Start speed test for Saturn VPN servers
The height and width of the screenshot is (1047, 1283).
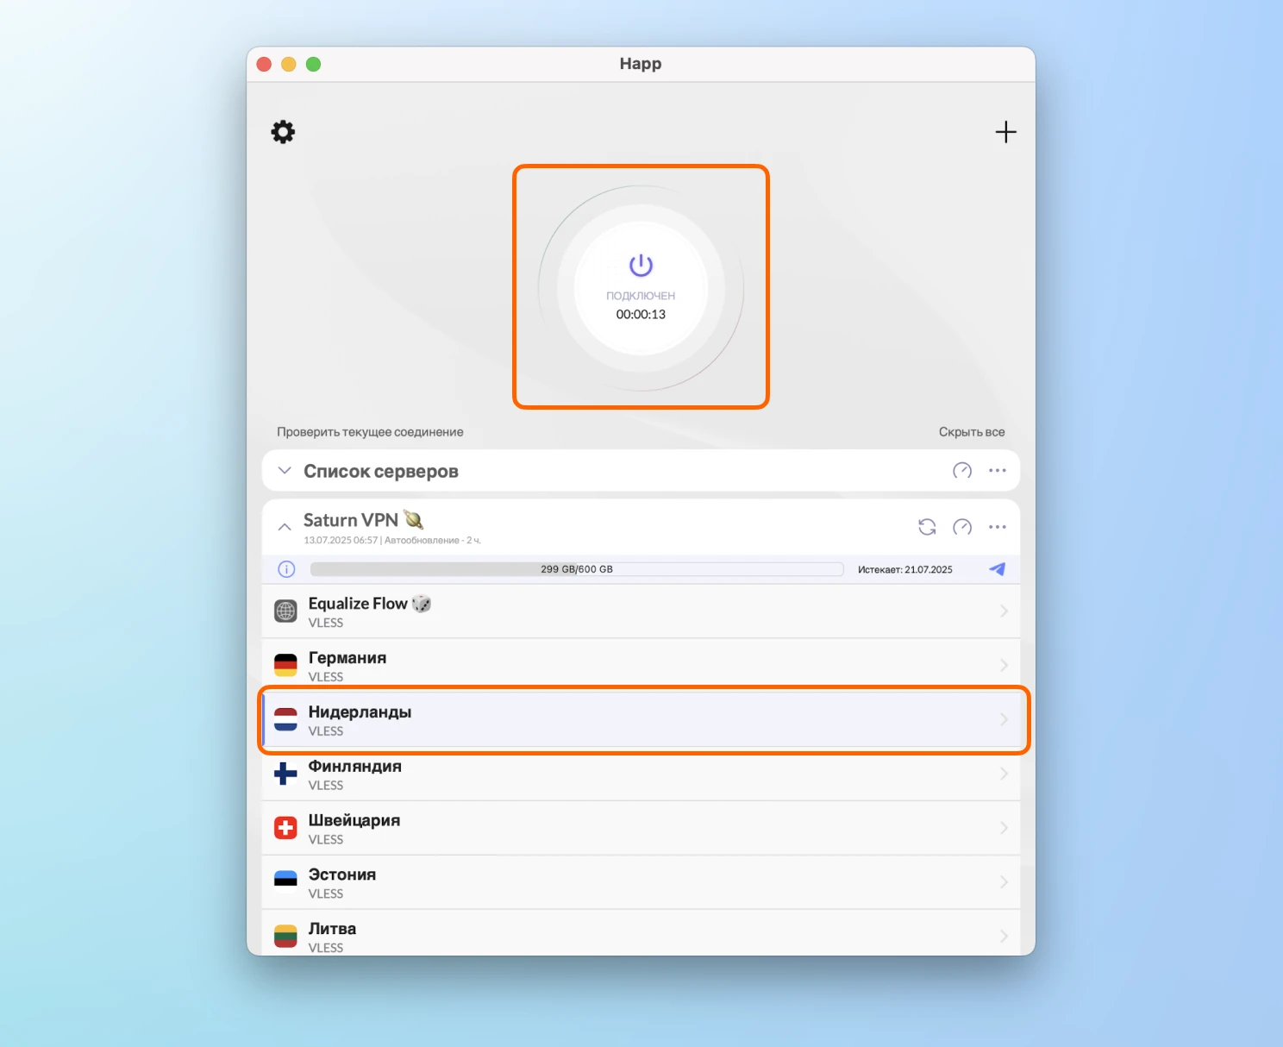click(962, 526)
